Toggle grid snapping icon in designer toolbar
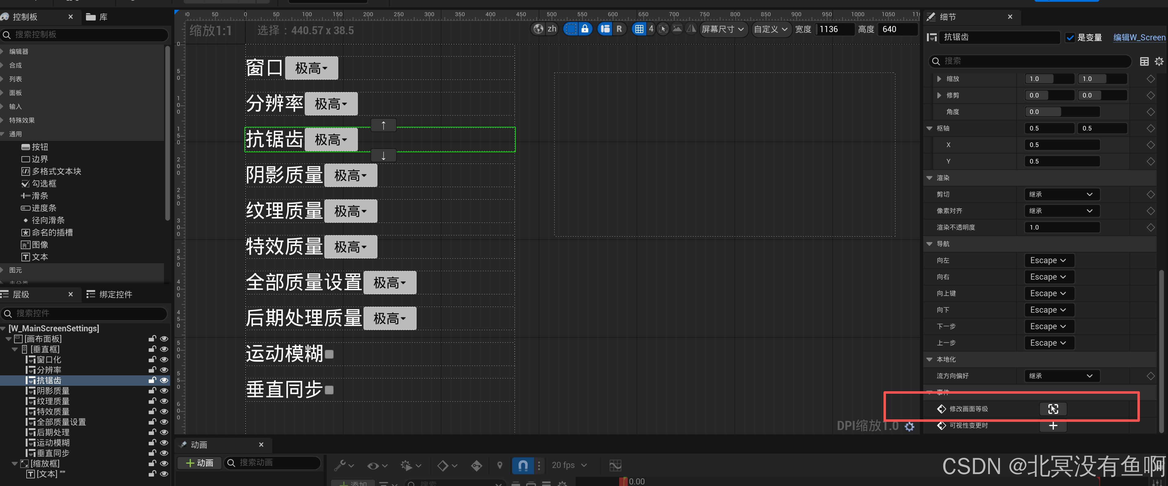Viewport: 1168px width, 486px height. click(x=639, y=29)
